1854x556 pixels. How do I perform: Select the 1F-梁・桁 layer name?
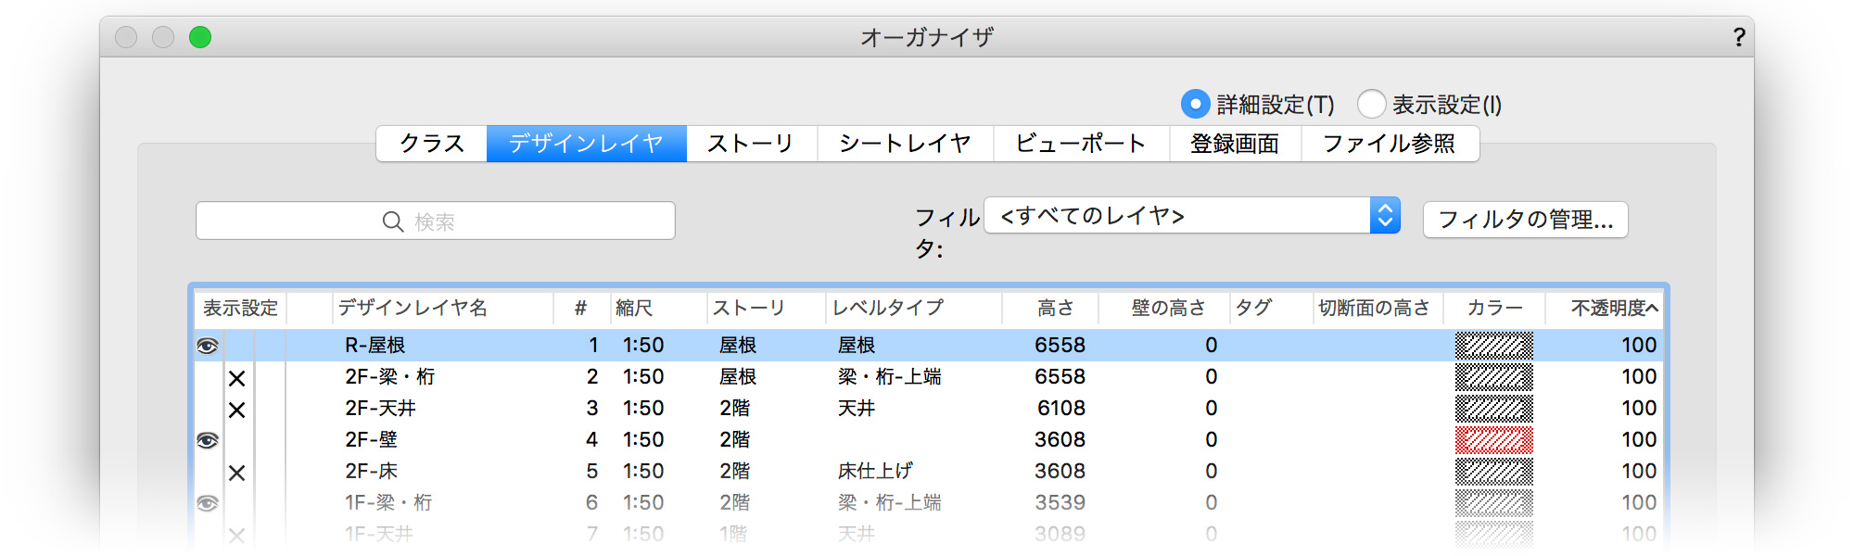point(389,503)
